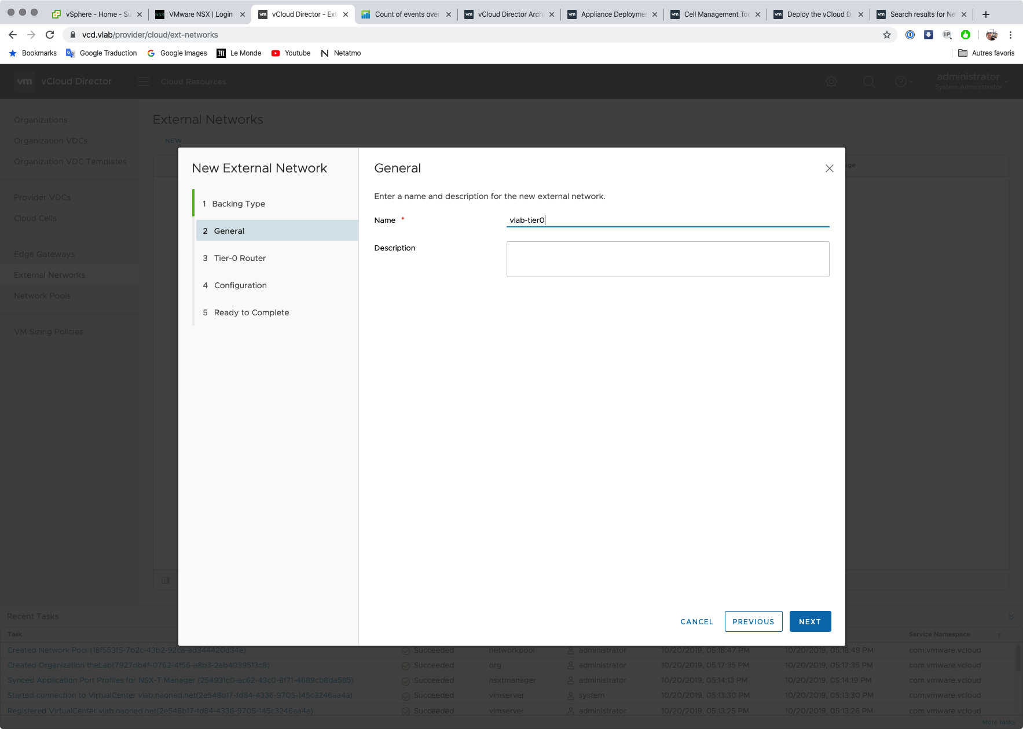Open Autres favoris bookmarks folder
This screenshot has width=1023, height=729.
pyautogui.click(x=986, y=53)
